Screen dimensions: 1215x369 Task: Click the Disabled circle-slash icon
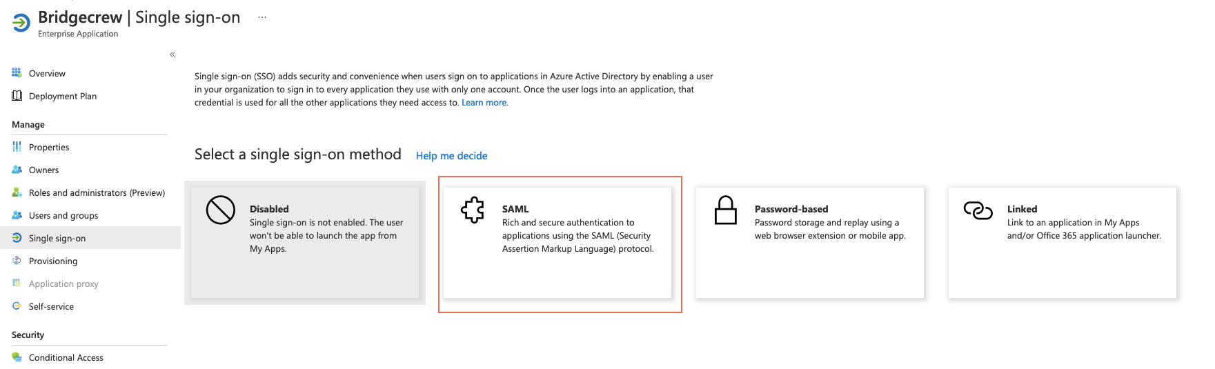(x=221, y=210)
